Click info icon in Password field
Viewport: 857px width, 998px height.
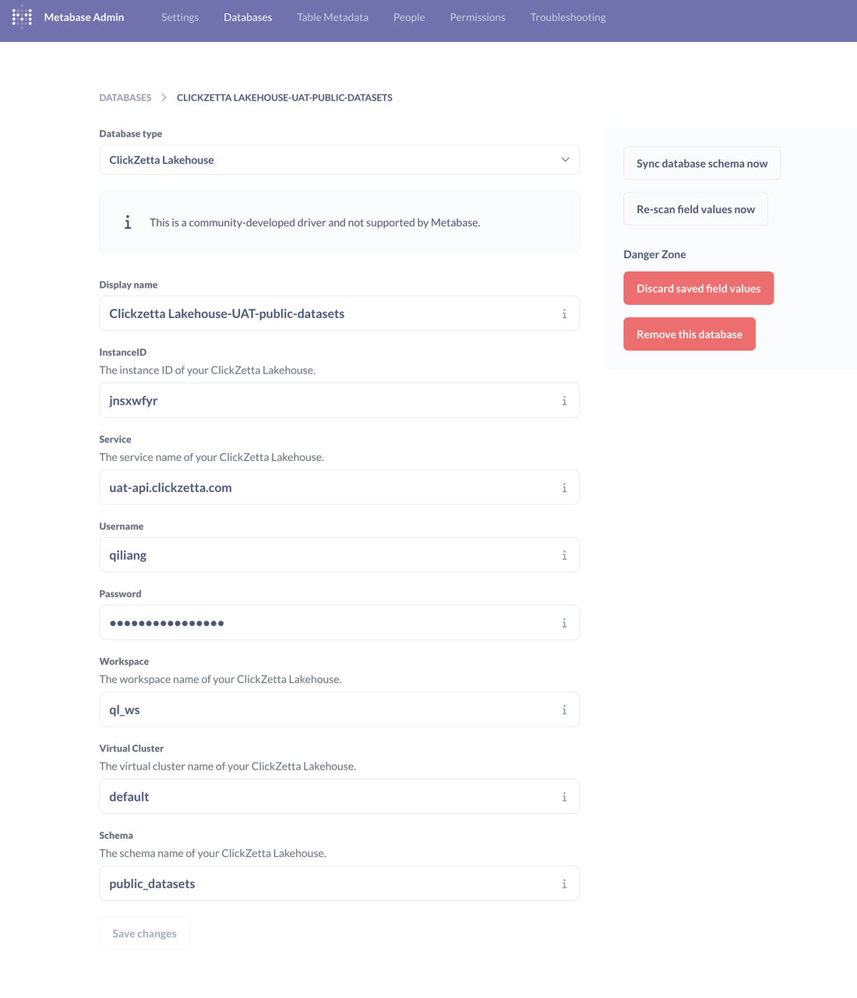click(x=564, y=623)
